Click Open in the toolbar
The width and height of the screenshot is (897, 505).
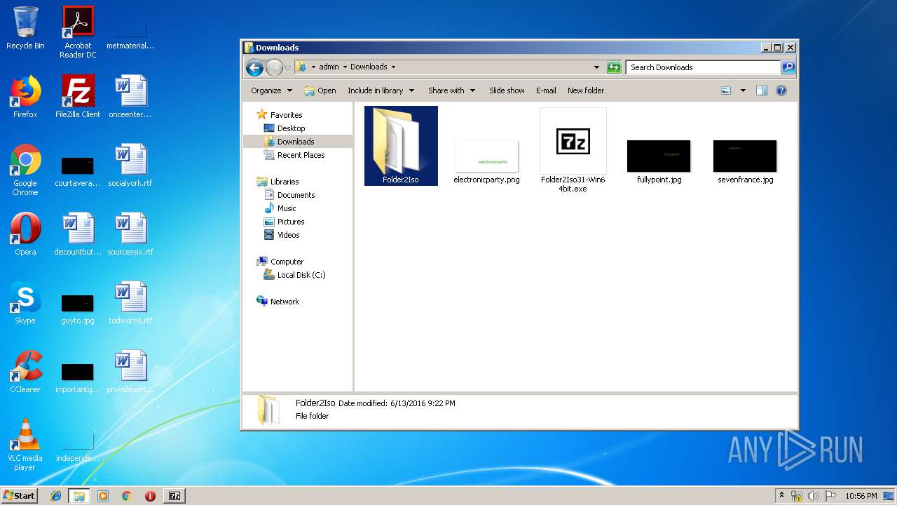[x=320, y=90]
